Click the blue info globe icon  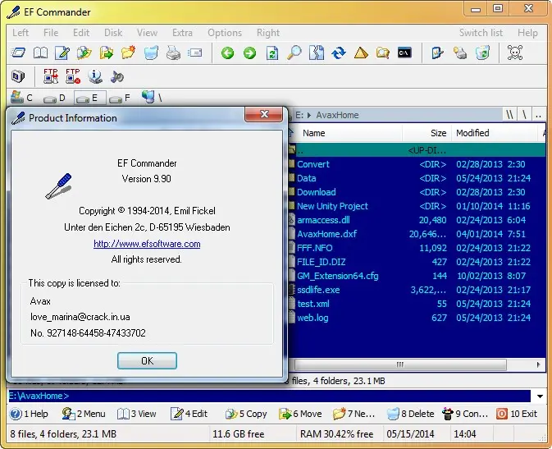pyautogui.click(x=94, y=76)
